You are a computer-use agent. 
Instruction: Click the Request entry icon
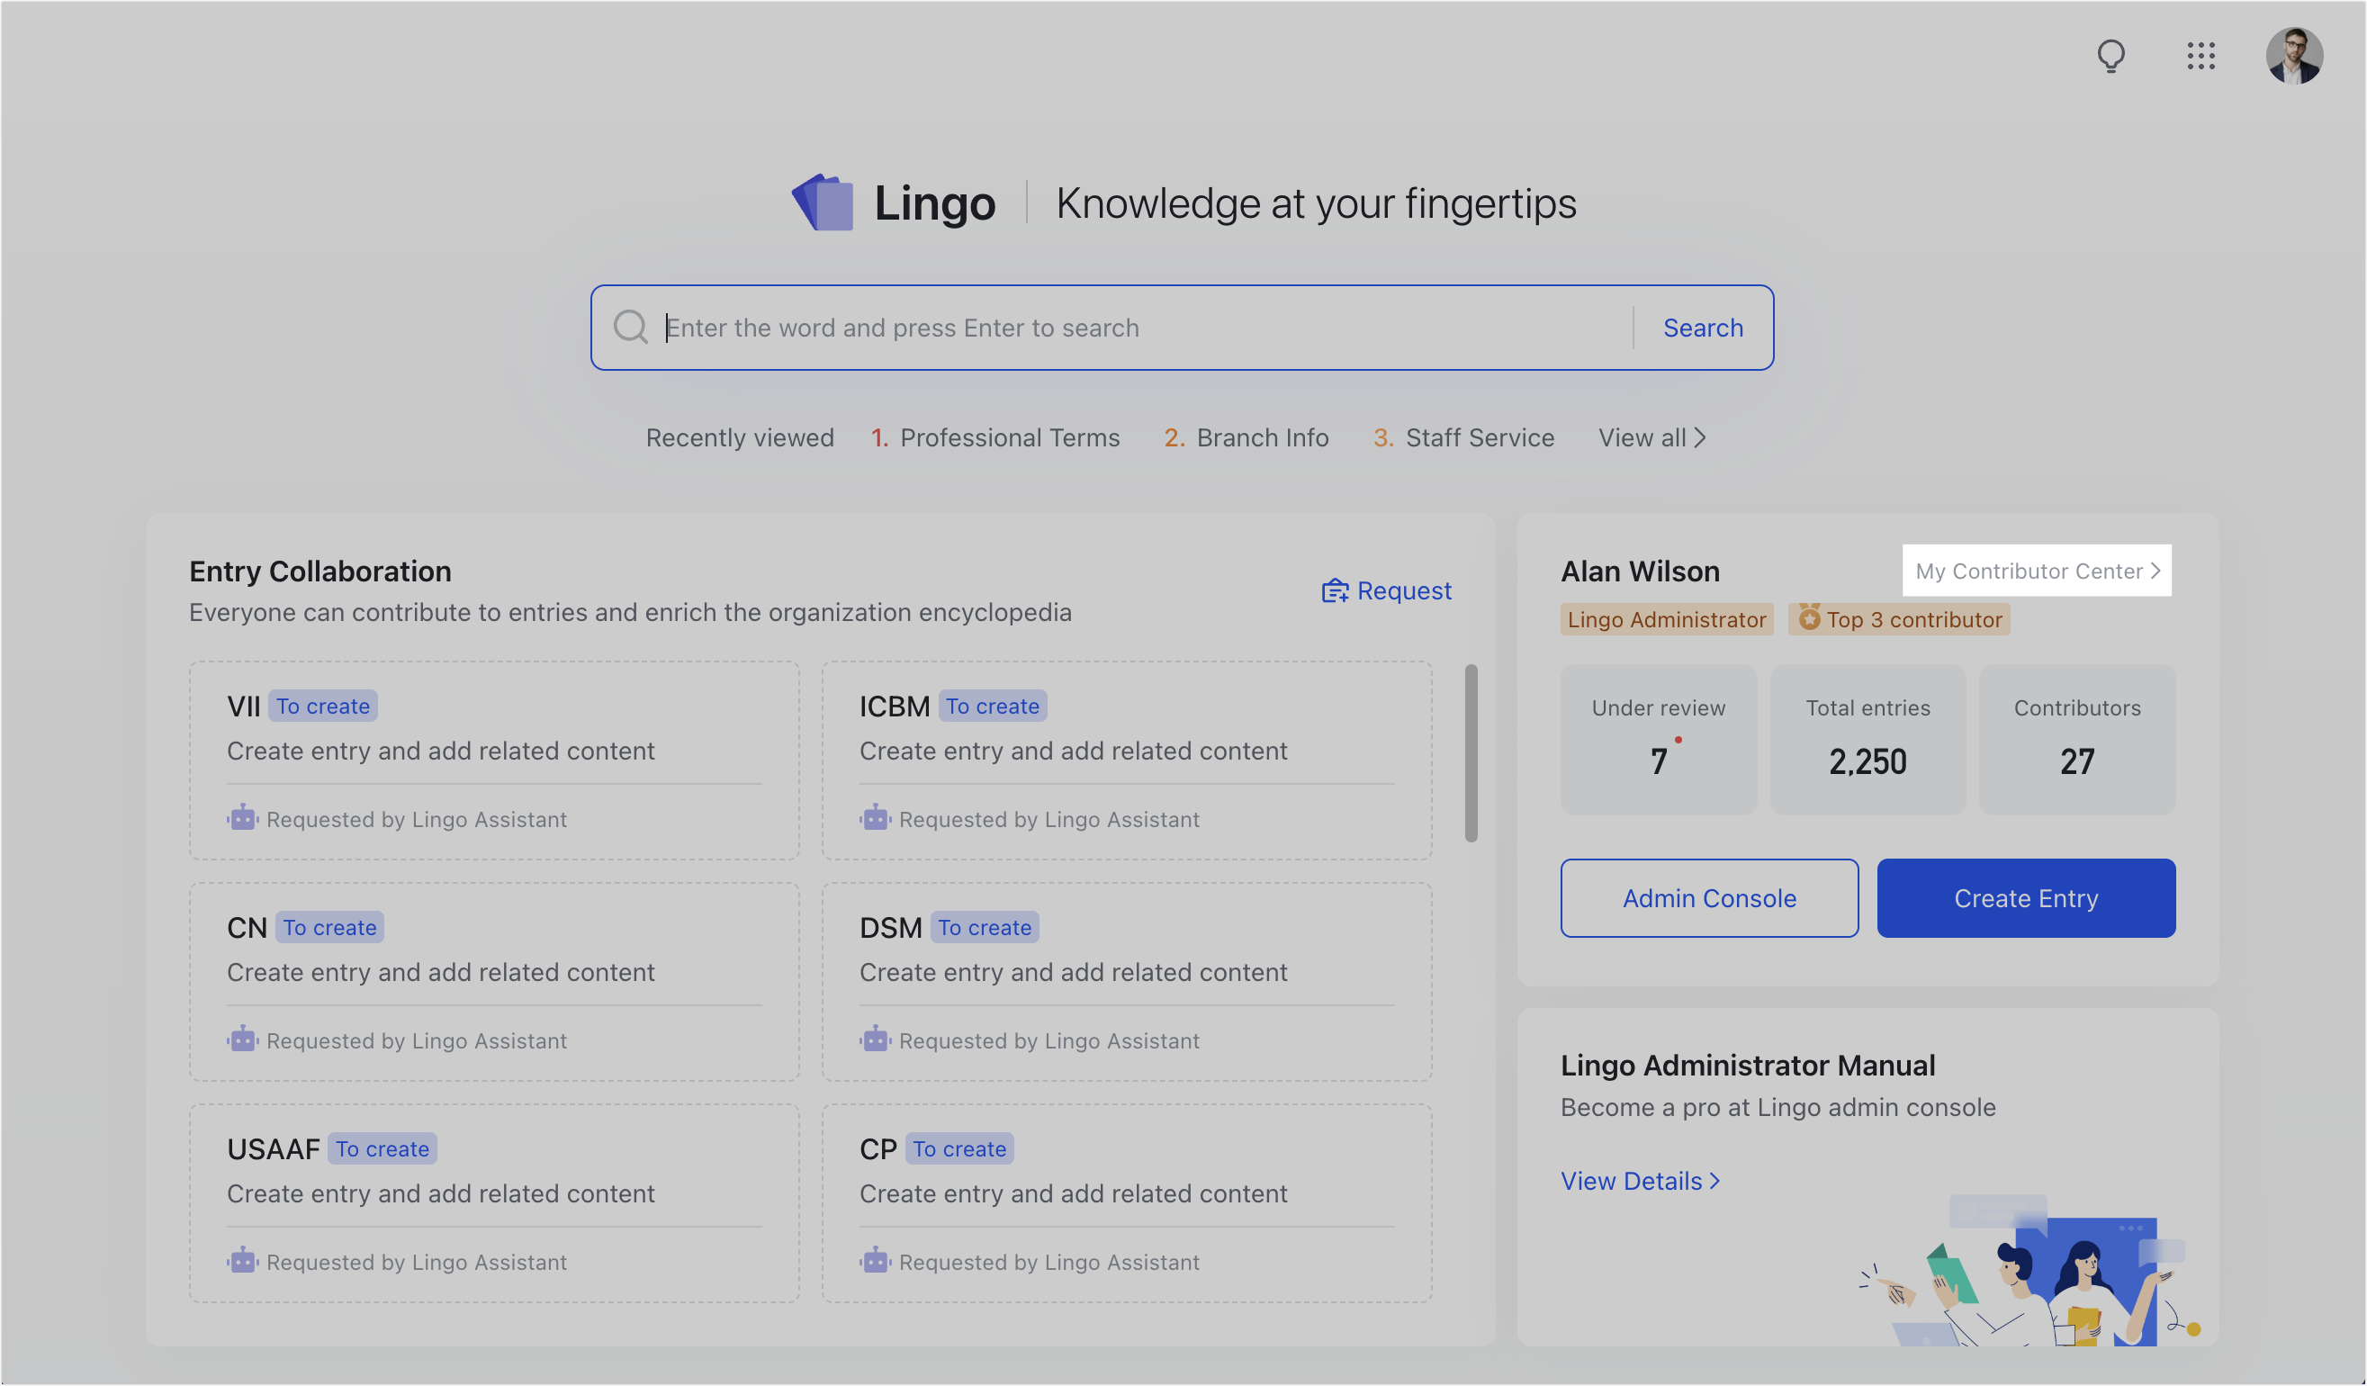1335,590
